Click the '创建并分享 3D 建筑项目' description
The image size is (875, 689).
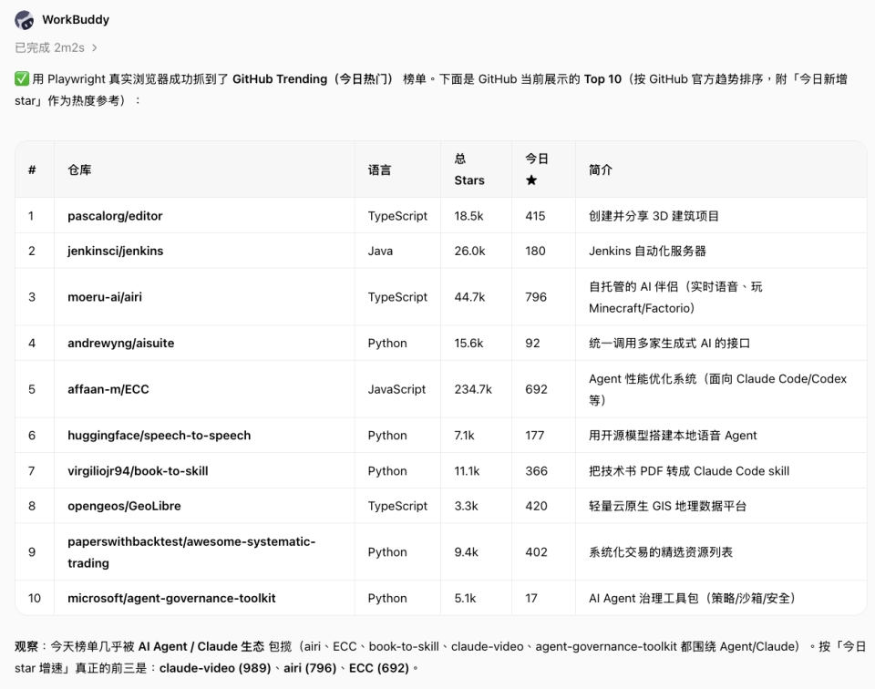click(654, 216)
